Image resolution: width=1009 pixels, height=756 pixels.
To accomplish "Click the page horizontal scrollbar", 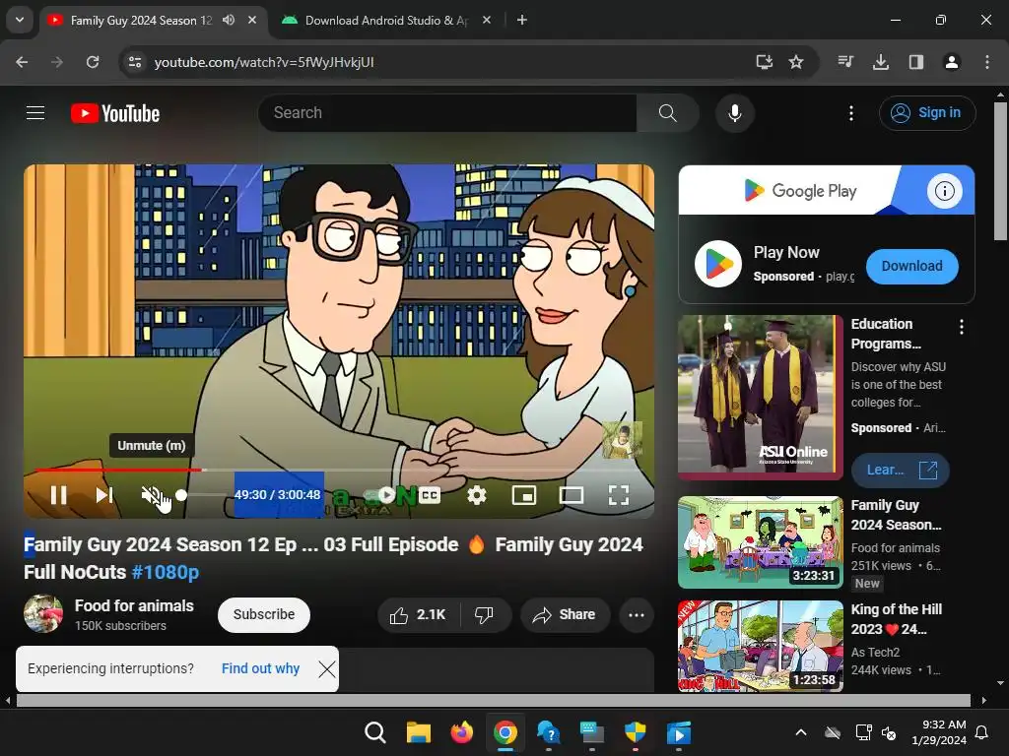I will [x=494, y=700].
